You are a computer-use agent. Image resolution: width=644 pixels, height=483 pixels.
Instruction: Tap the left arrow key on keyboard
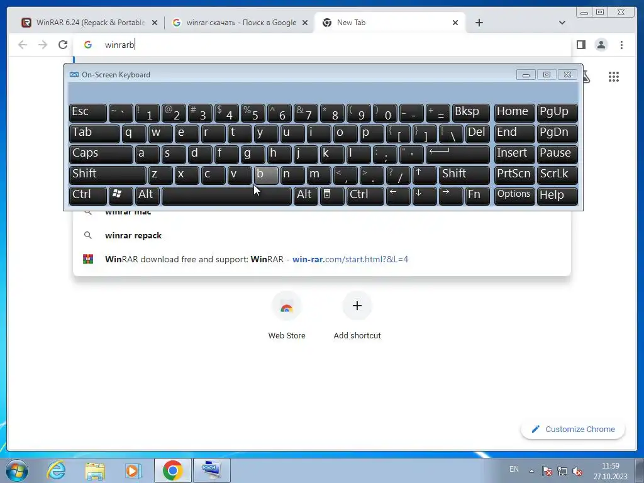point(398,196)
